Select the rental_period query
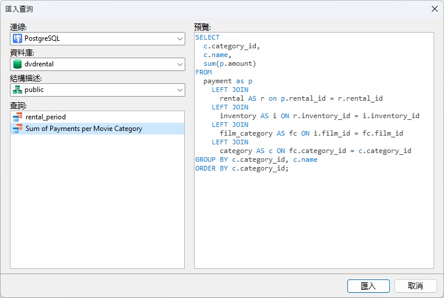This screenshot has width=444, height=298. 97,117
